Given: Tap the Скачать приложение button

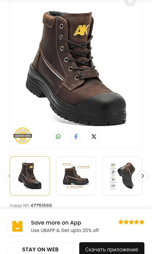Looking at the screenshot, I should [112, 249].
